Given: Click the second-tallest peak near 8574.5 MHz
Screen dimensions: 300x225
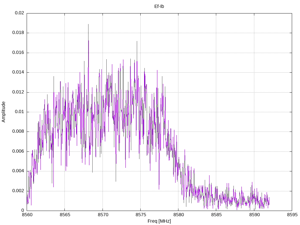Looking at the screenshot, I should coord(137,42).
